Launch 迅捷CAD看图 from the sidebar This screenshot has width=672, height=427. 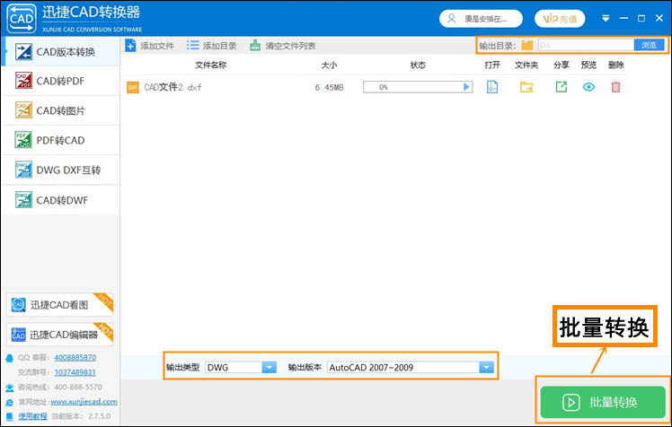coord(59,305)
